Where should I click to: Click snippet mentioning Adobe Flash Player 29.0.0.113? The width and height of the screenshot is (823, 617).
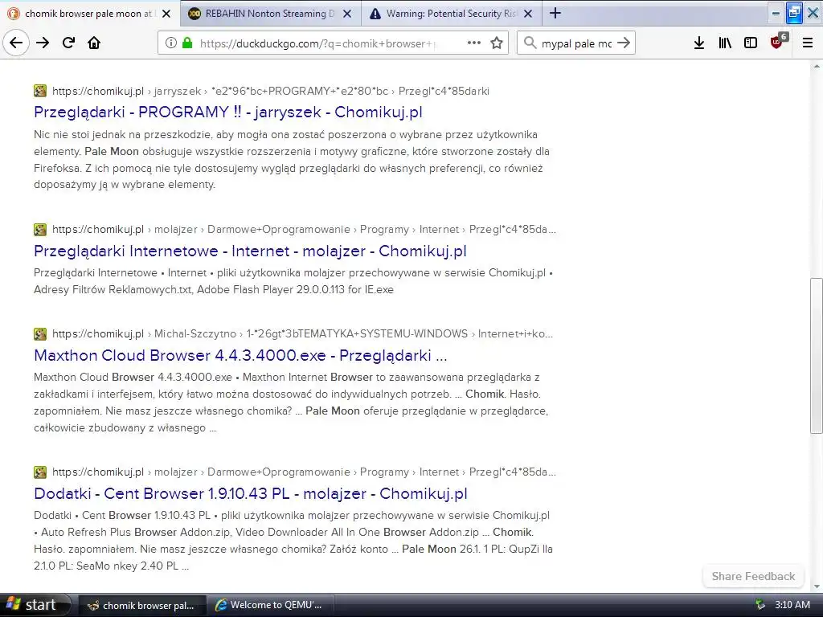(293, 281)
